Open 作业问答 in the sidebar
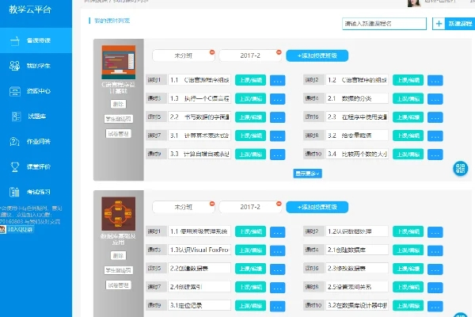The width and height of the screenshot is (475, 317). point(36,141)
